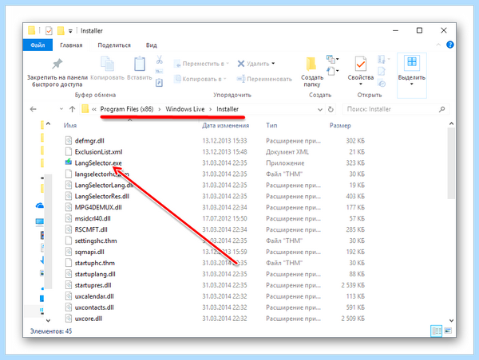Open the Поделиться tab
The image size is (479, 360).
coord(114,45)
